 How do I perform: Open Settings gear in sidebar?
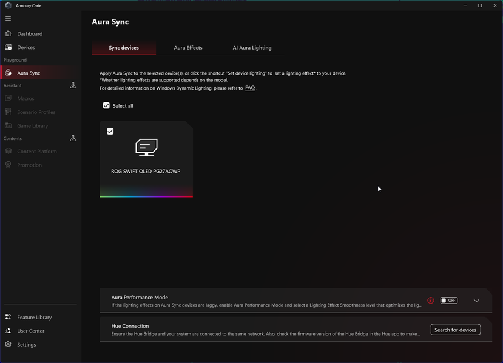8,345
